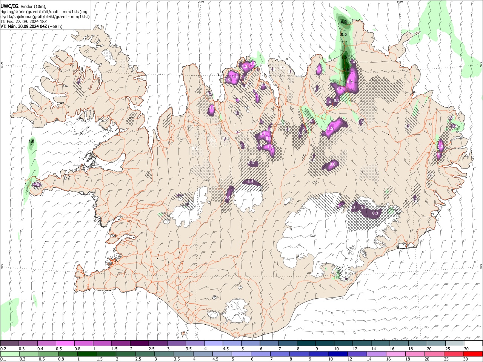Image resolution: width=483 pixels, height=362 pixels.
Task: Click the 'IT: Fös. 27. 09. 2024 18Z' line
Action: tap(24, 21)
